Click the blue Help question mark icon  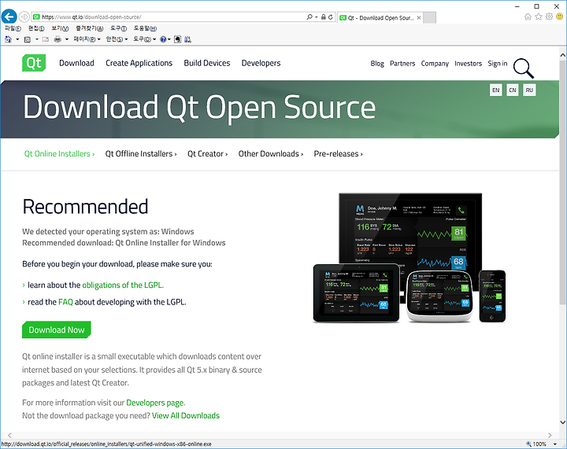(x=163, y=39)
